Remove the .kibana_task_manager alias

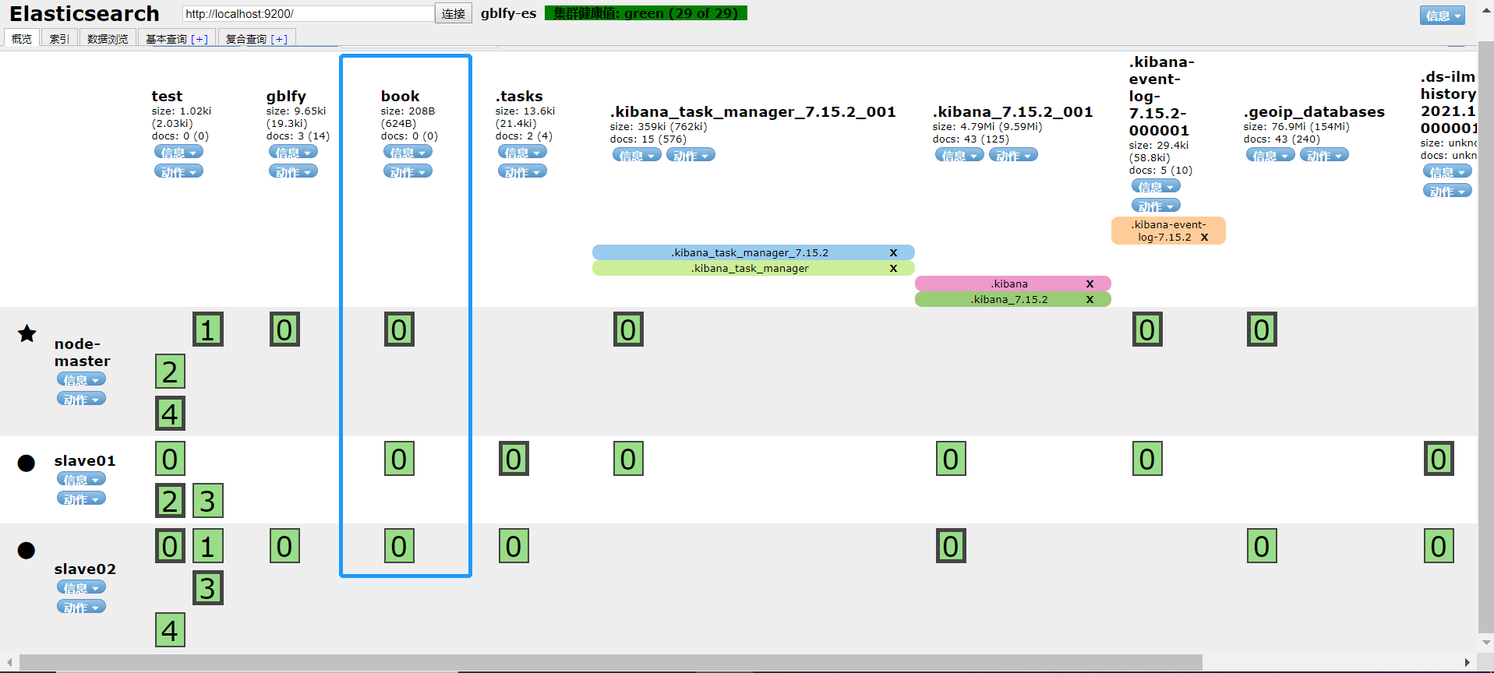[893, 268]
